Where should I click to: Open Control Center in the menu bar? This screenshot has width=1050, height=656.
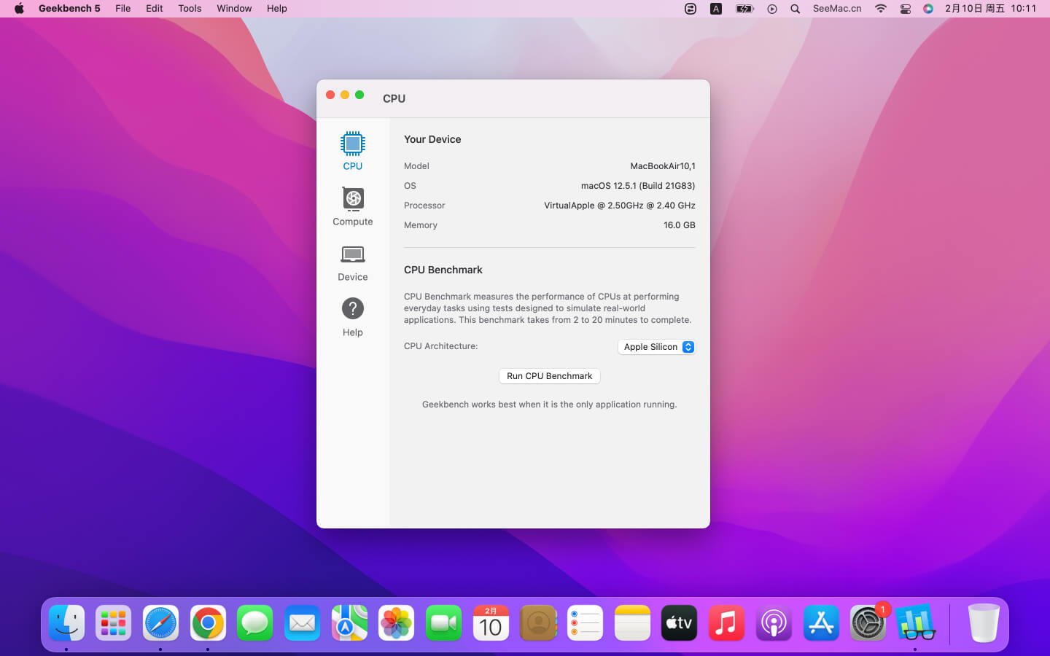pos(905,9)
